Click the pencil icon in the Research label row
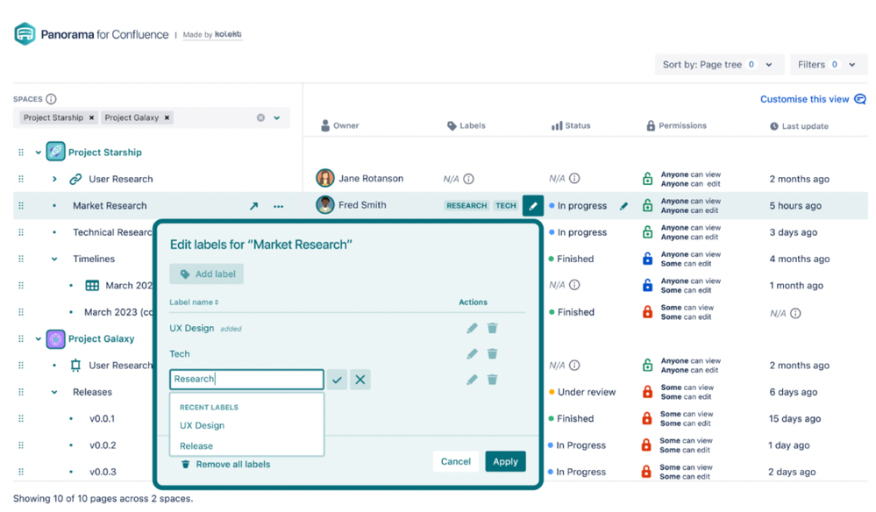The height and width of the screenshot is (512, 876). 472,380
